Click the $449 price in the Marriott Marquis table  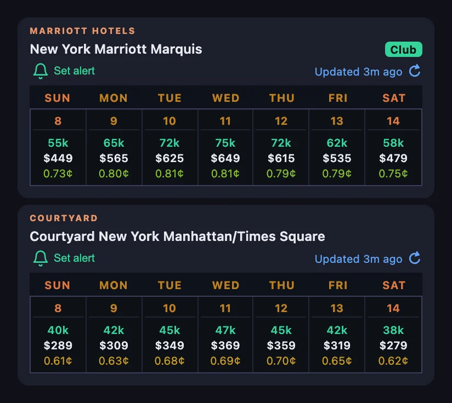click(x=58, y=158)
